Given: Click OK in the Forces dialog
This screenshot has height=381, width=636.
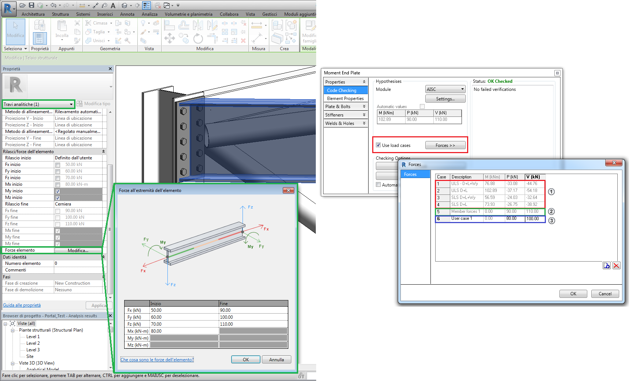Looking at the screenshot, I should point(573,294).
